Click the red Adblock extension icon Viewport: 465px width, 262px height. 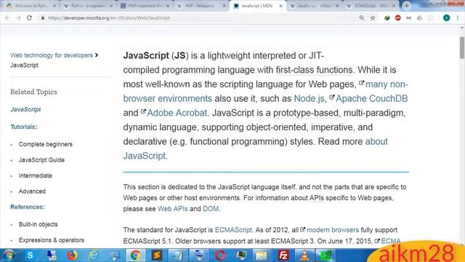(398, 17)
